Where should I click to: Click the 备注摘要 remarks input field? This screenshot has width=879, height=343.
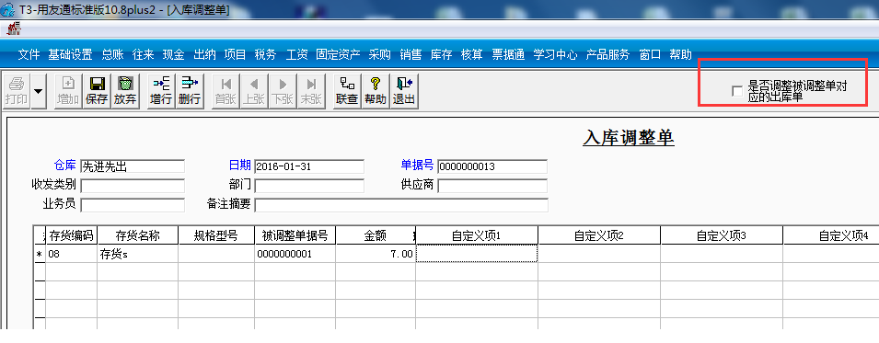[x=401, y=205]
